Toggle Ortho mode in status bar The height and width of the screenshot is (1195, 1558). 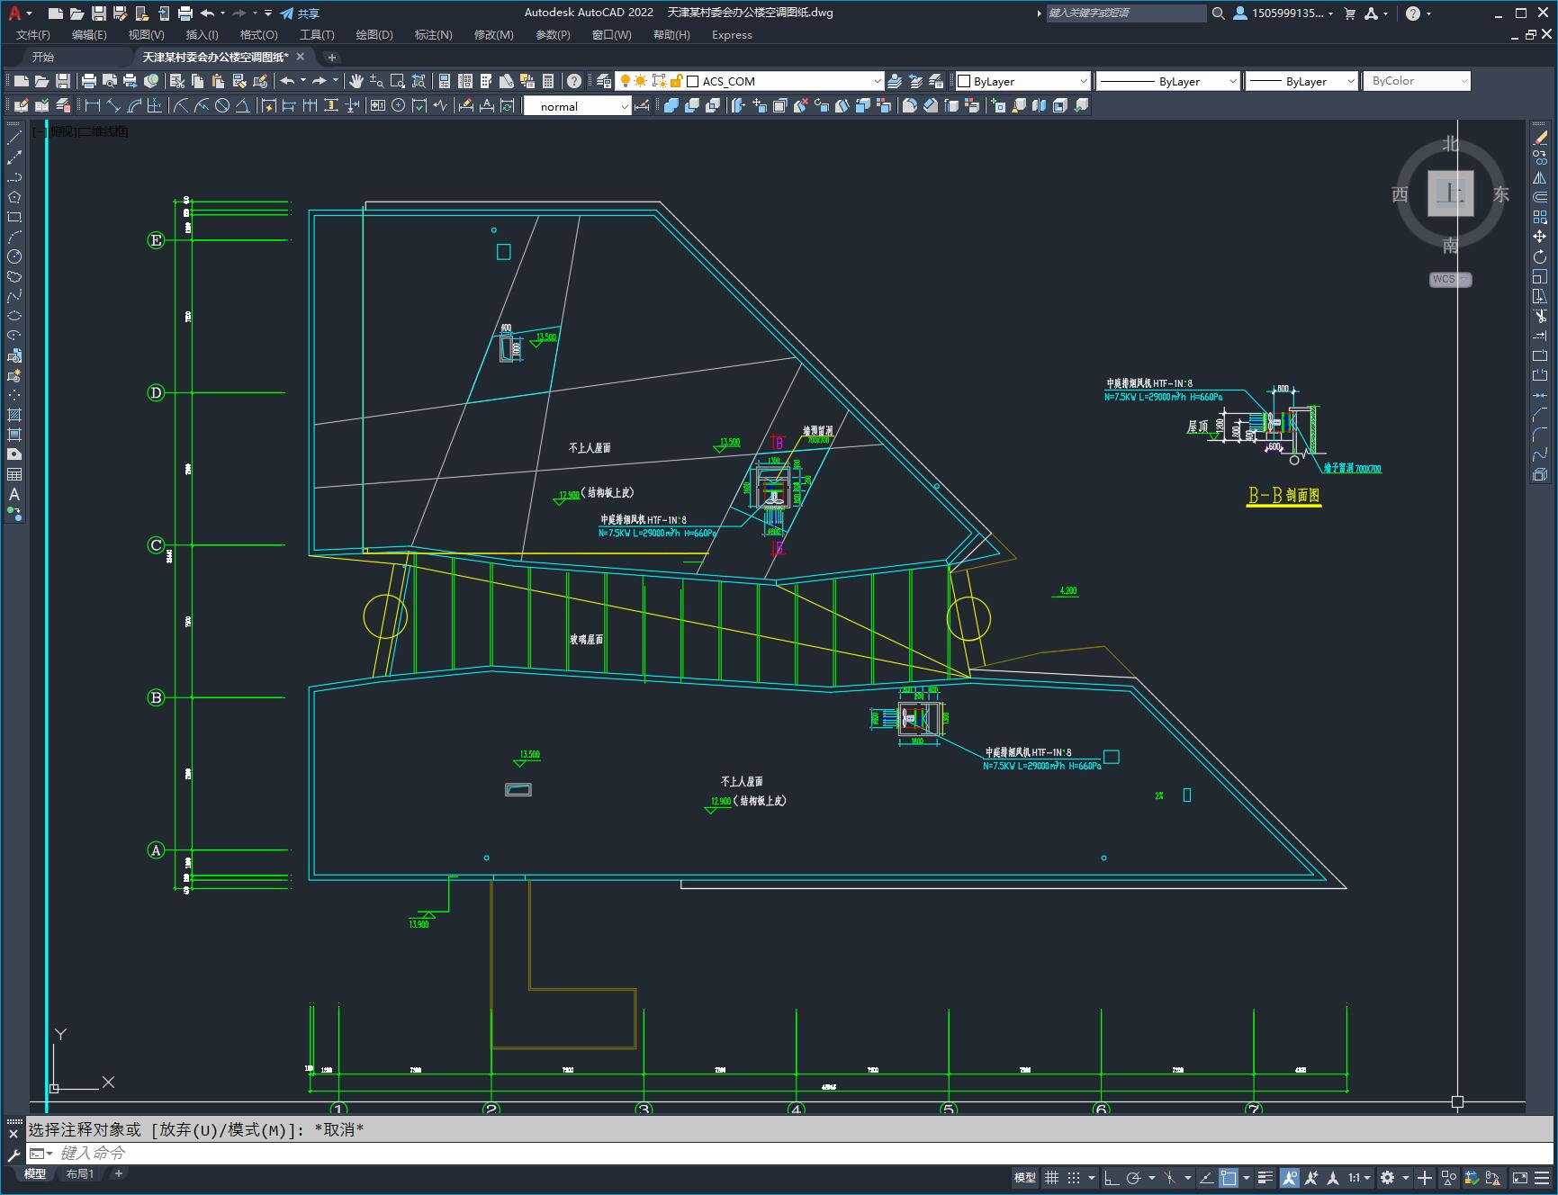pyautogui.click(x=1112, y=1177)
